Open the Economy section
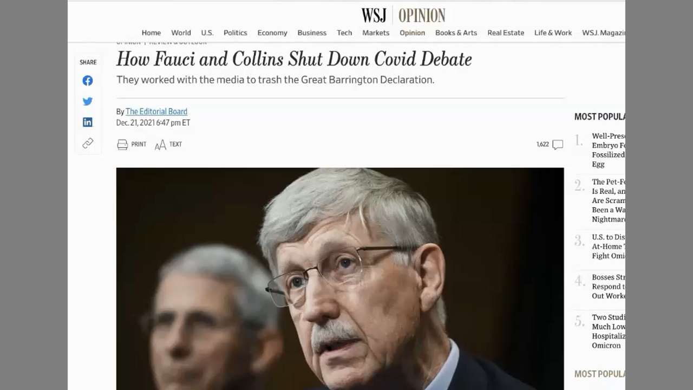This screenshot has height=390, width=693. pyautogui.click(x=272, y=32)
